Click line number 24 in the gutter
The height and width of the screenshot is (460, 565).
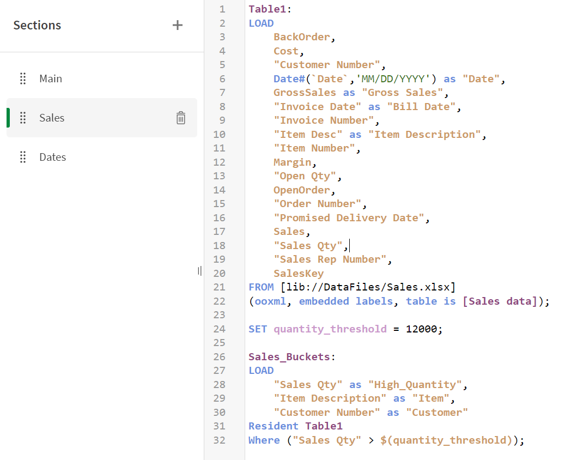[219, 329]
